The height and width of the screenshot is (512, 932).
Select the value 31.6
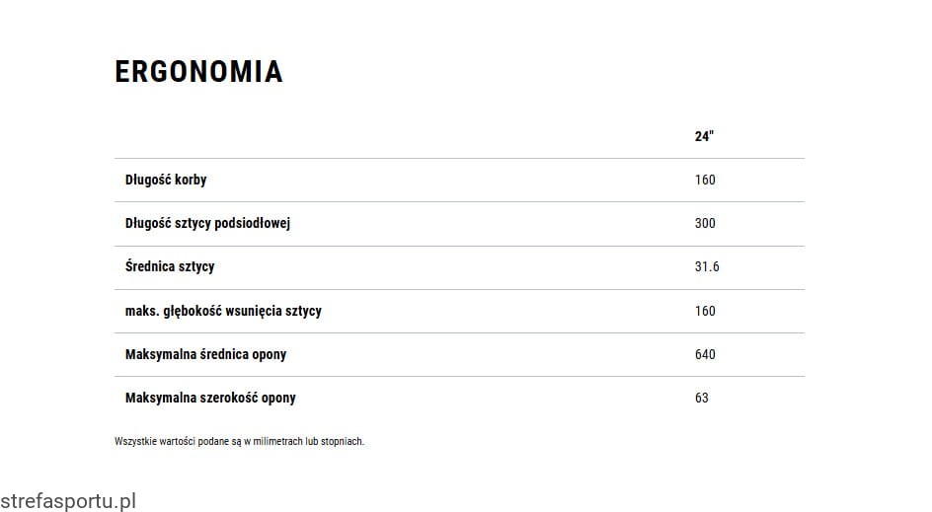click(707, 266)
